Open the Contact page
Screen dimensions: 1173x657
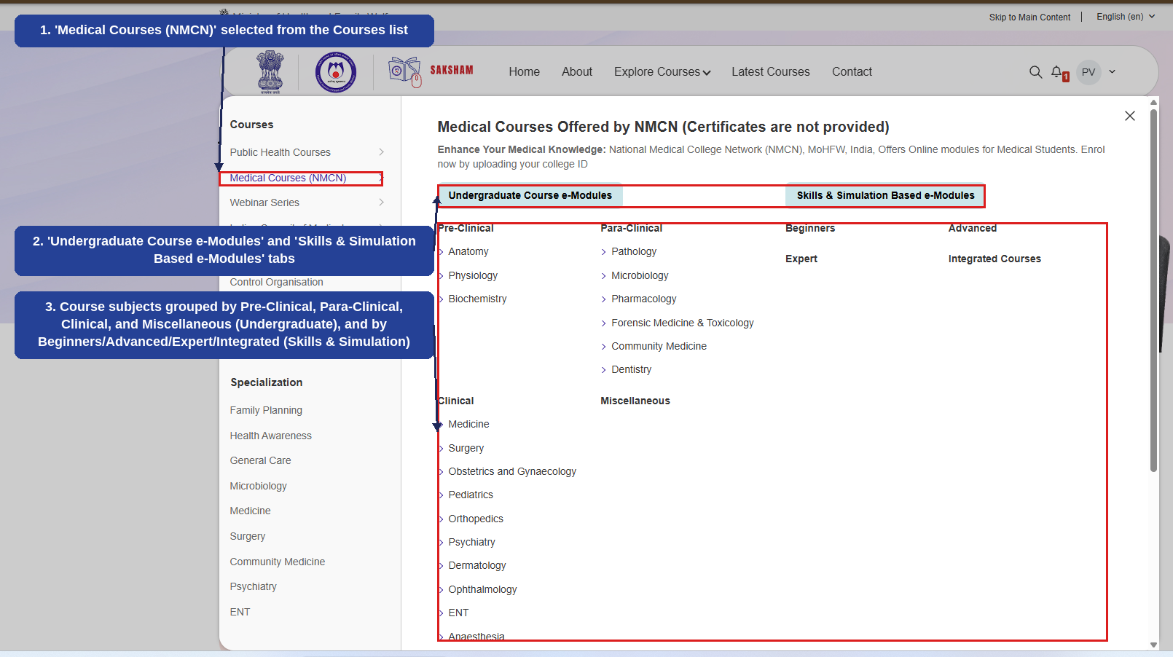point(852,71)
